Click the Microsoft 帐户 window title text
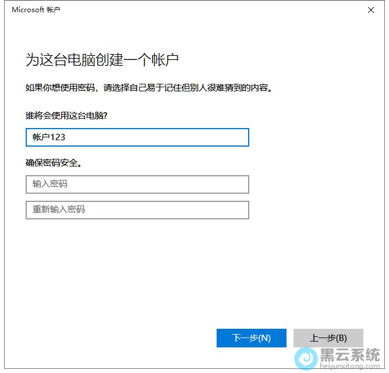Image resolution: width=389 pixels, height=373 pixels. [36, 10]
